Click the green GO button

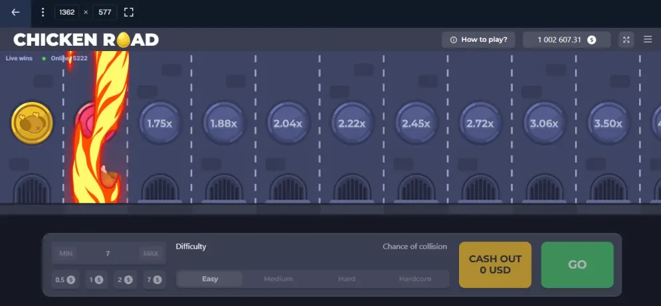[577, 265]
